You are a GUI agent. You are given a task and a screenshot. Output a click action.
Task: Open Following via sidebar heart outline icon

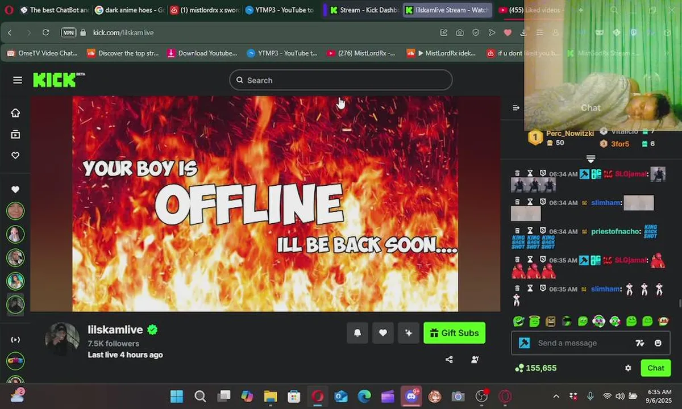(x=15, y=155)
